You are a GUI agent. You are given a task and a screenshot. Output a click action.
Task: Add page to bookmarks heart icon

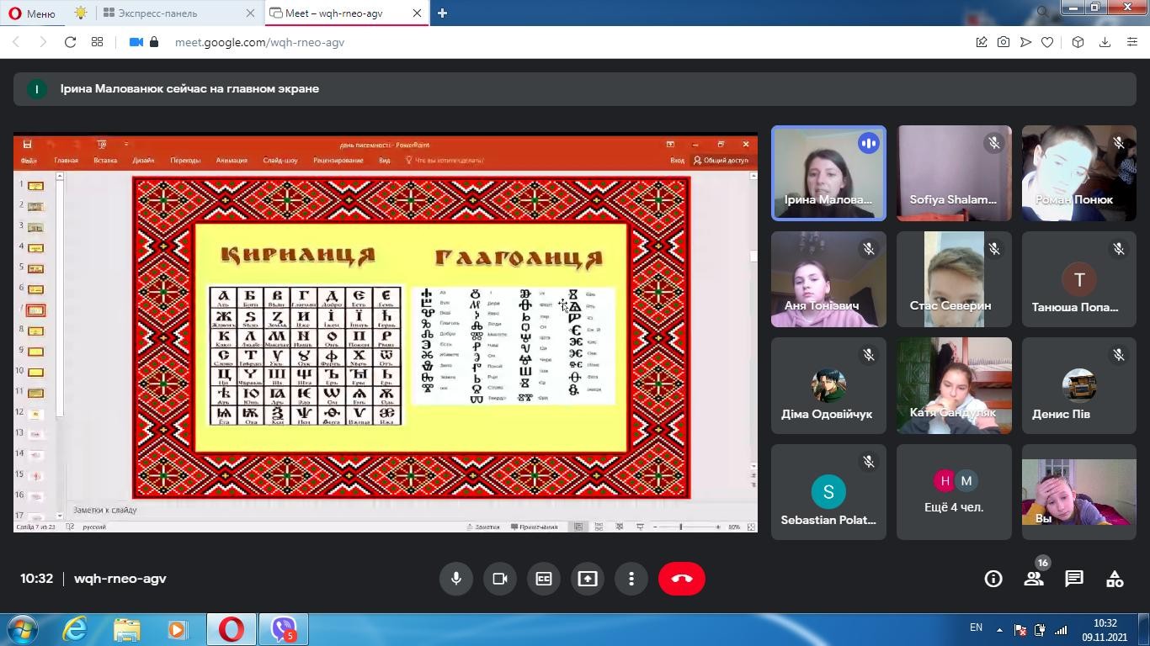[1047, 42]
